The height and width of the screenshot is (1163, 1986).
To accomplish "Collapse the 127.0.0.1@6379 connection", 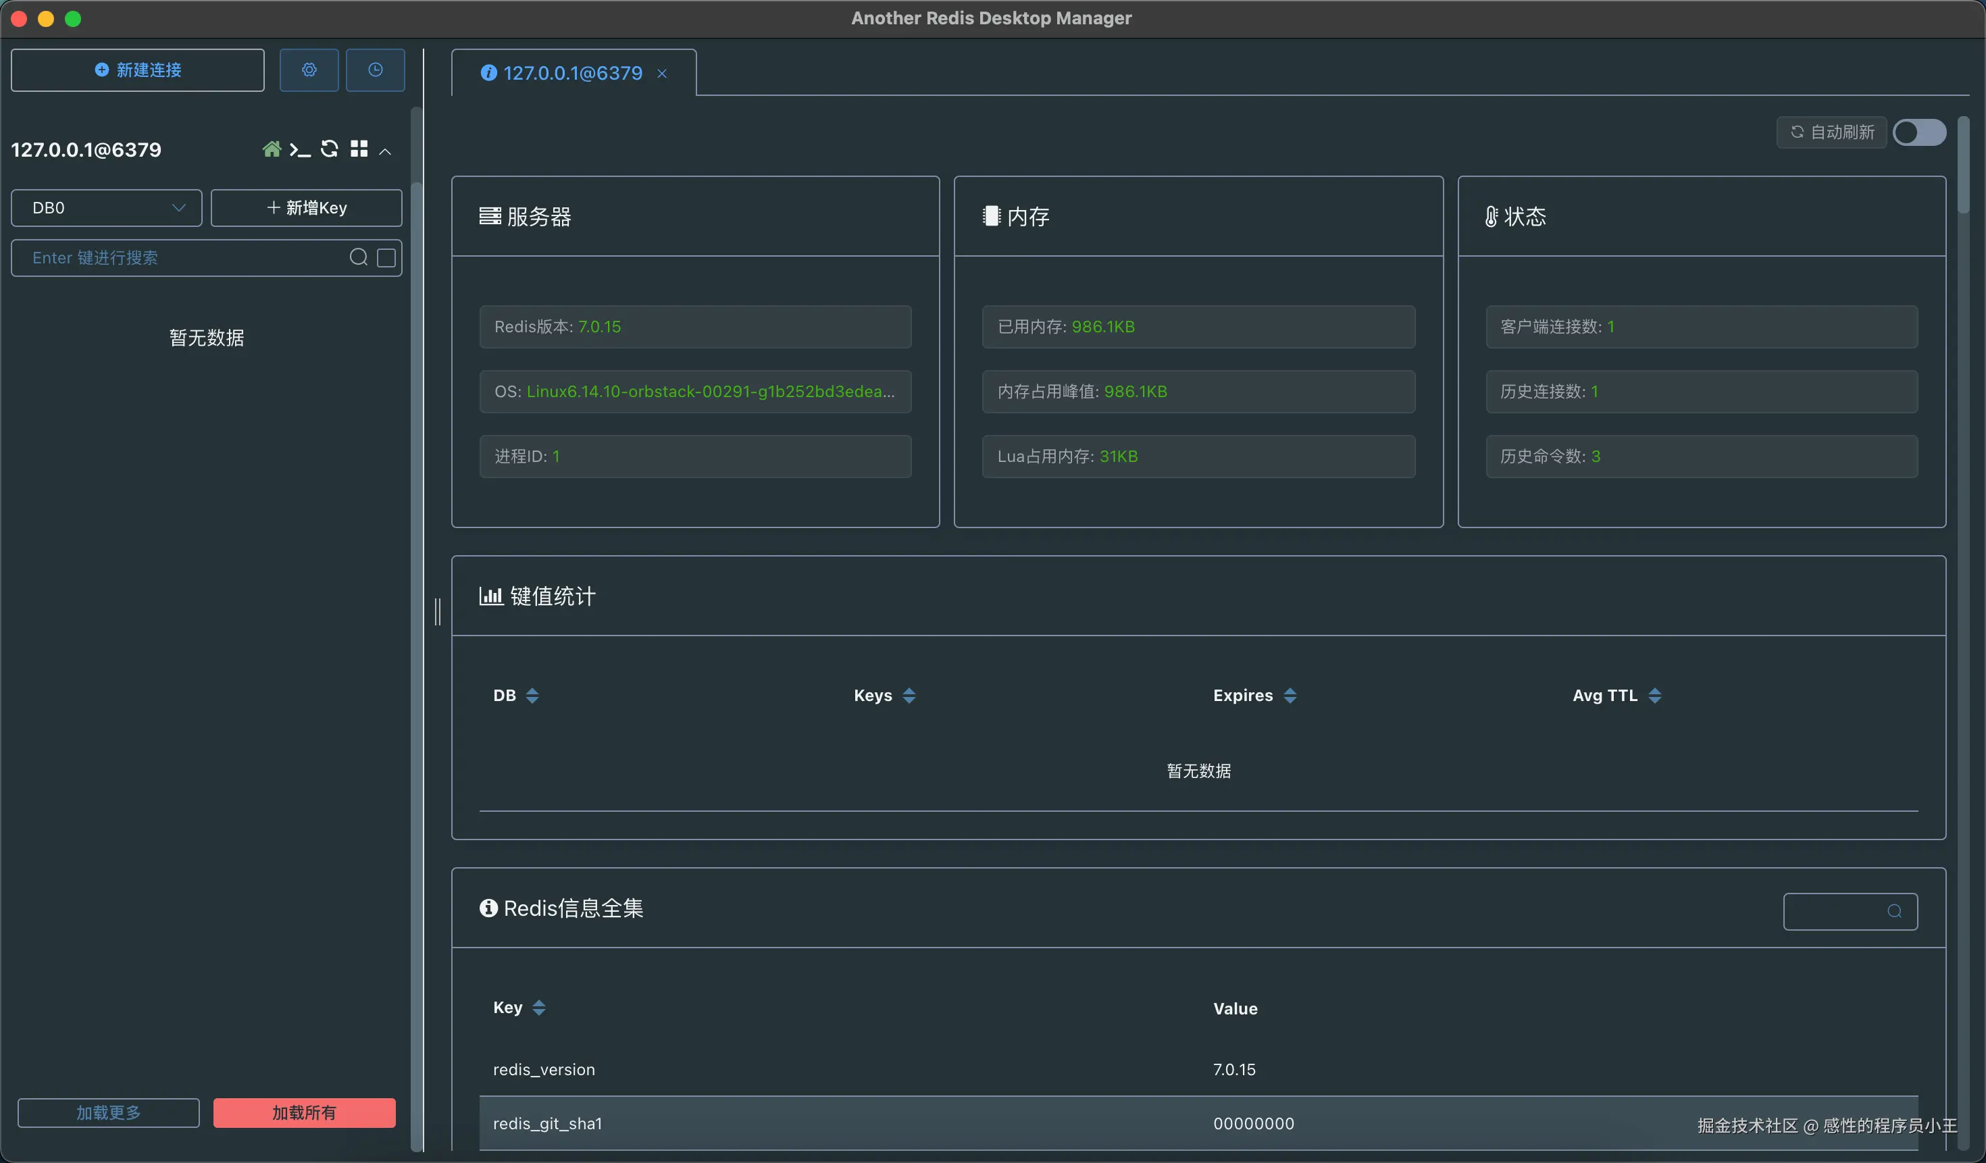I will click(x=385, y=151).
